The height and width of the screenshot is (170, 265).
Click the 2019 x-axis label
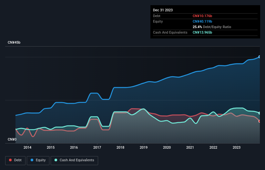click(x=144, y=147)
